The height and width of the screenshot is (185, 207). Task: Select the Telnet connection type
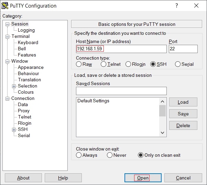click(x=103, y=64)
